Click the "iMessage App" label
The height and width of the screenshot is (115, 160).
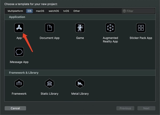(x=19, y=62)
